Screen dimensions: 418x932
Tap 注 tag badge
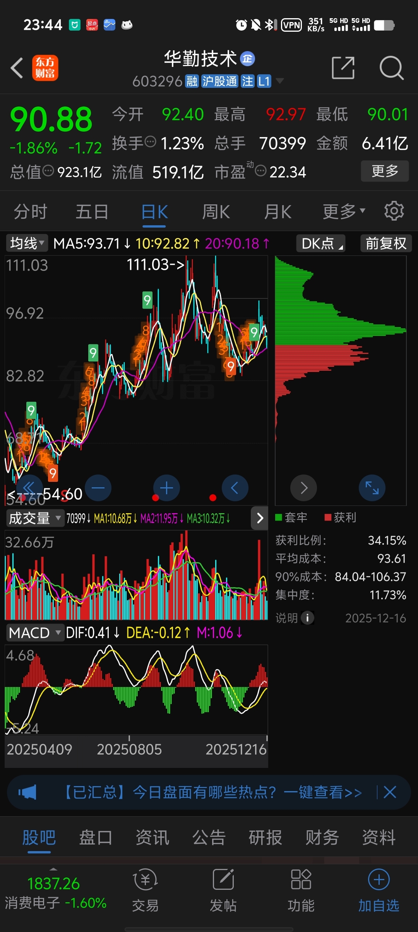(247, 81)
